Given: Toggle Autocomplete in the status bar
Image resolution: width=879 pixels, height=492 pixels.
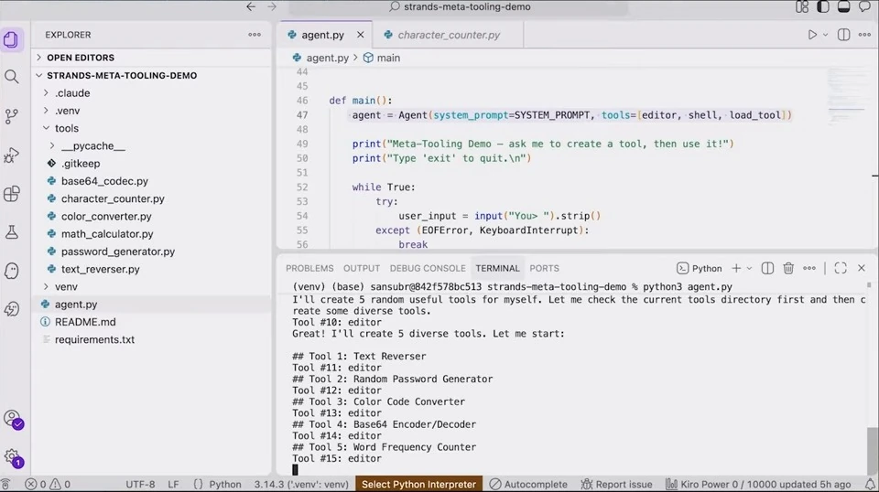Looking at the screenshot, I should (528, 484).
